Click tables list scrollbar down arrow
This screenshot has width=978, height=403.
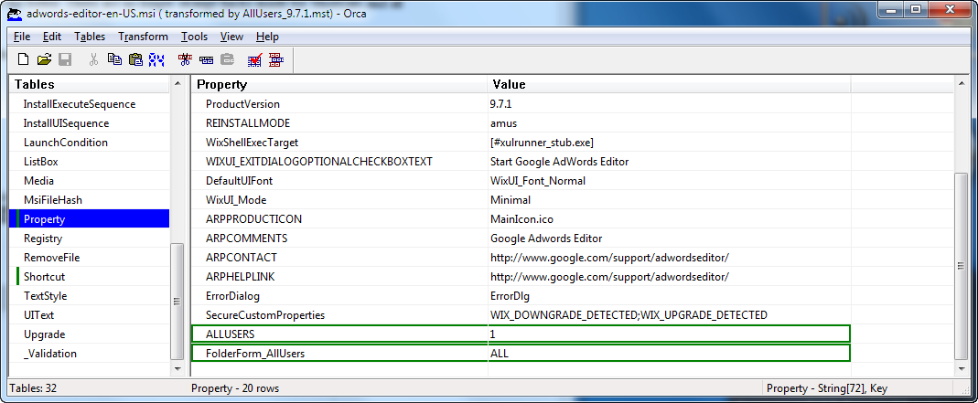(x=177, y=369)
